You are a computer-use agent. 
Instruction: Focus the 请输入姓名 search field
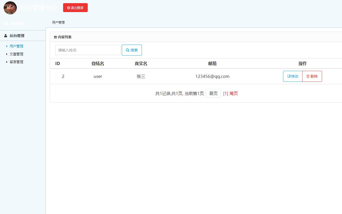click(x=88, y=50)
